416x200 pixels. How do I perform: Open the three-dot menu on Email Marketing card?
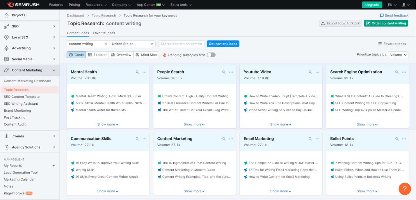tap(318, 139)
